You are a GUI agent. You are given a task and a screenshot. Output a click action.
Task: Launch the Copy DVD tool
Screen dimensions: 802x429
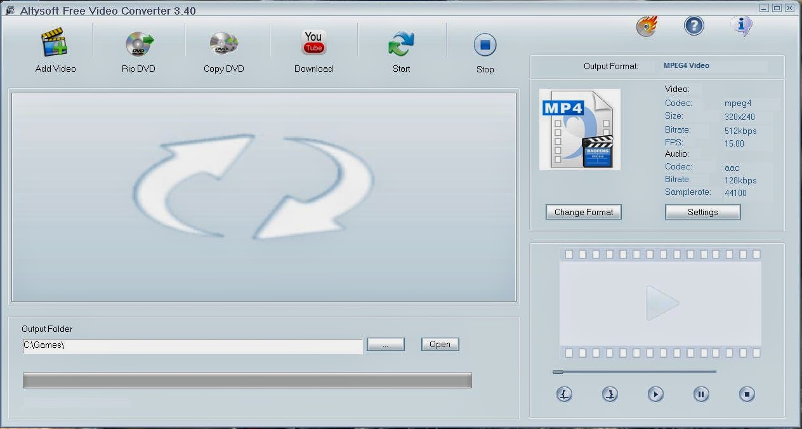[x=223, y=44]
